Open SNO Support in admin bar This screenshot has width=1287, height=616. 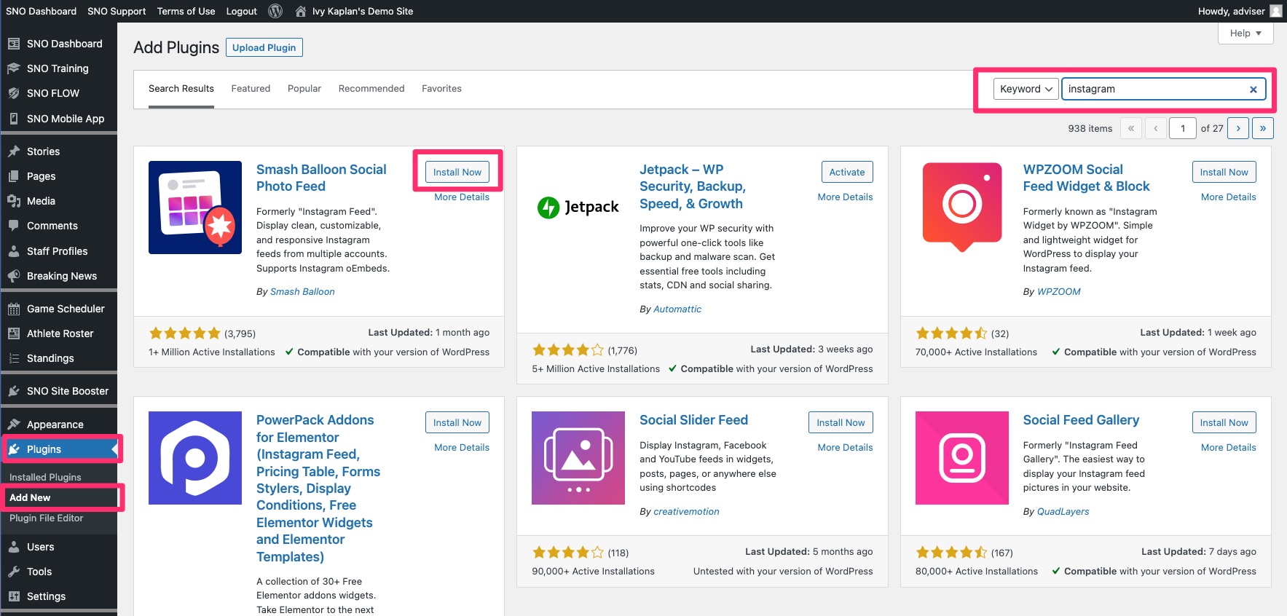[x=117, y=11]
